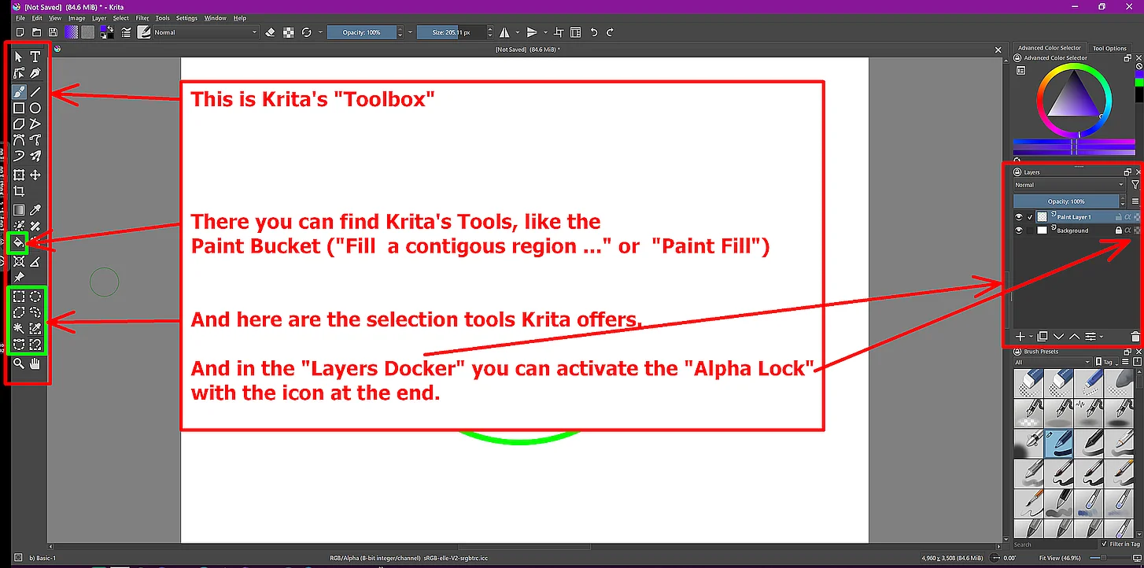Switch to Advanced Color Selector tab
Viewport: 1144px width, 568px height.
click(x=1050, y=48)
